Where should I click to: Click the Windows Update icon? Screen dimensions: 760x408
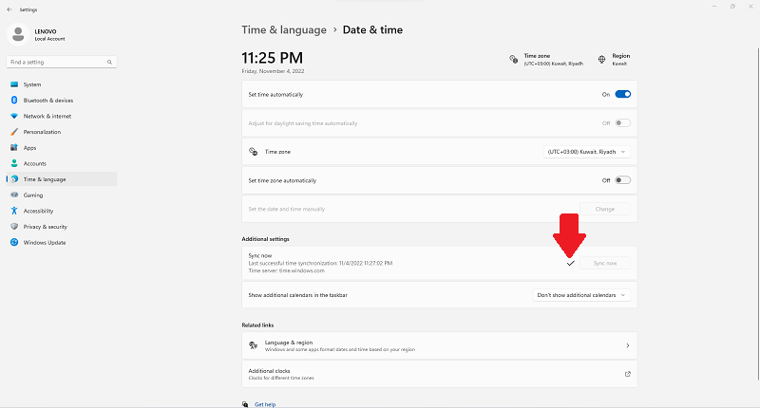coord(14,242)
